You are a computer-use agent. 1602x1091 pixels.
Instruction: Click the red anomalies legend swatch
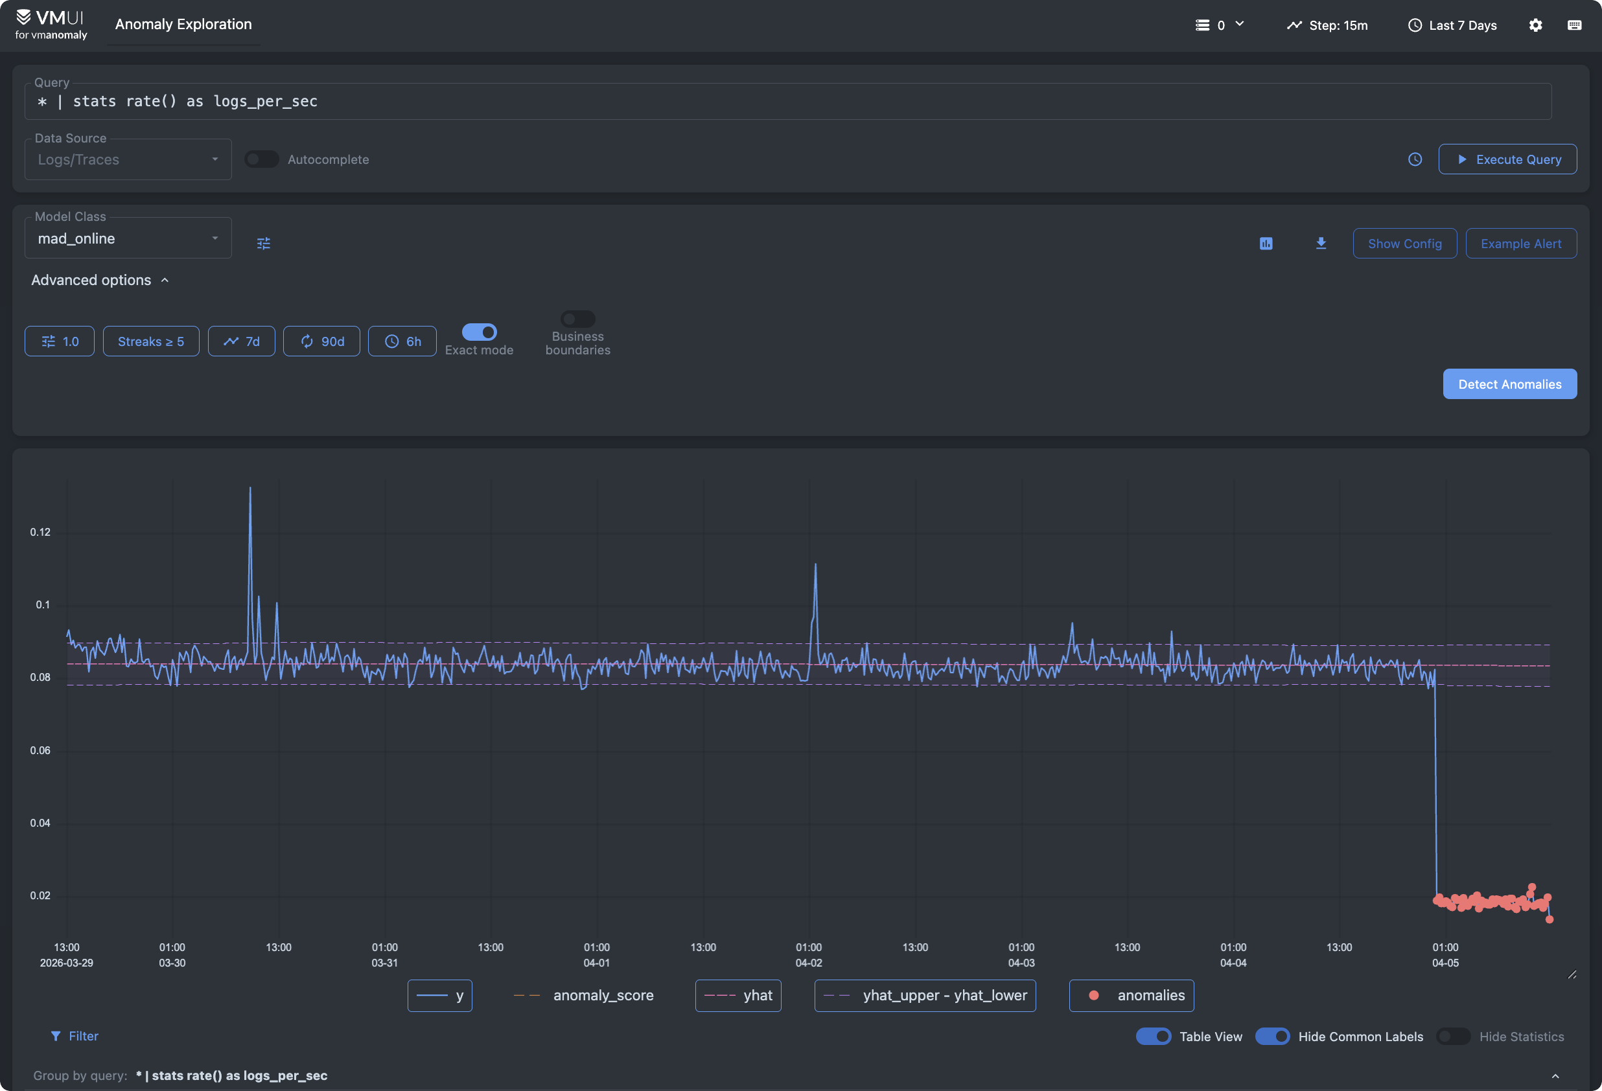point(1094,995)
